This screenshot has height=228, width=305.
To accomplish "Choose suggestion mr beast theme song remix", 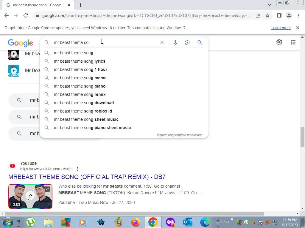I will (124, 94).
